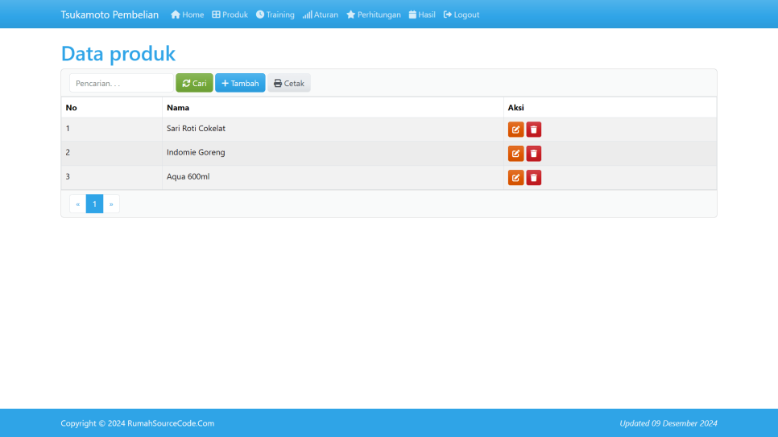Delete the Sari Roti Cokelat row
The height and width of the screenshot is (437, 778).
[x=533, y=130]
